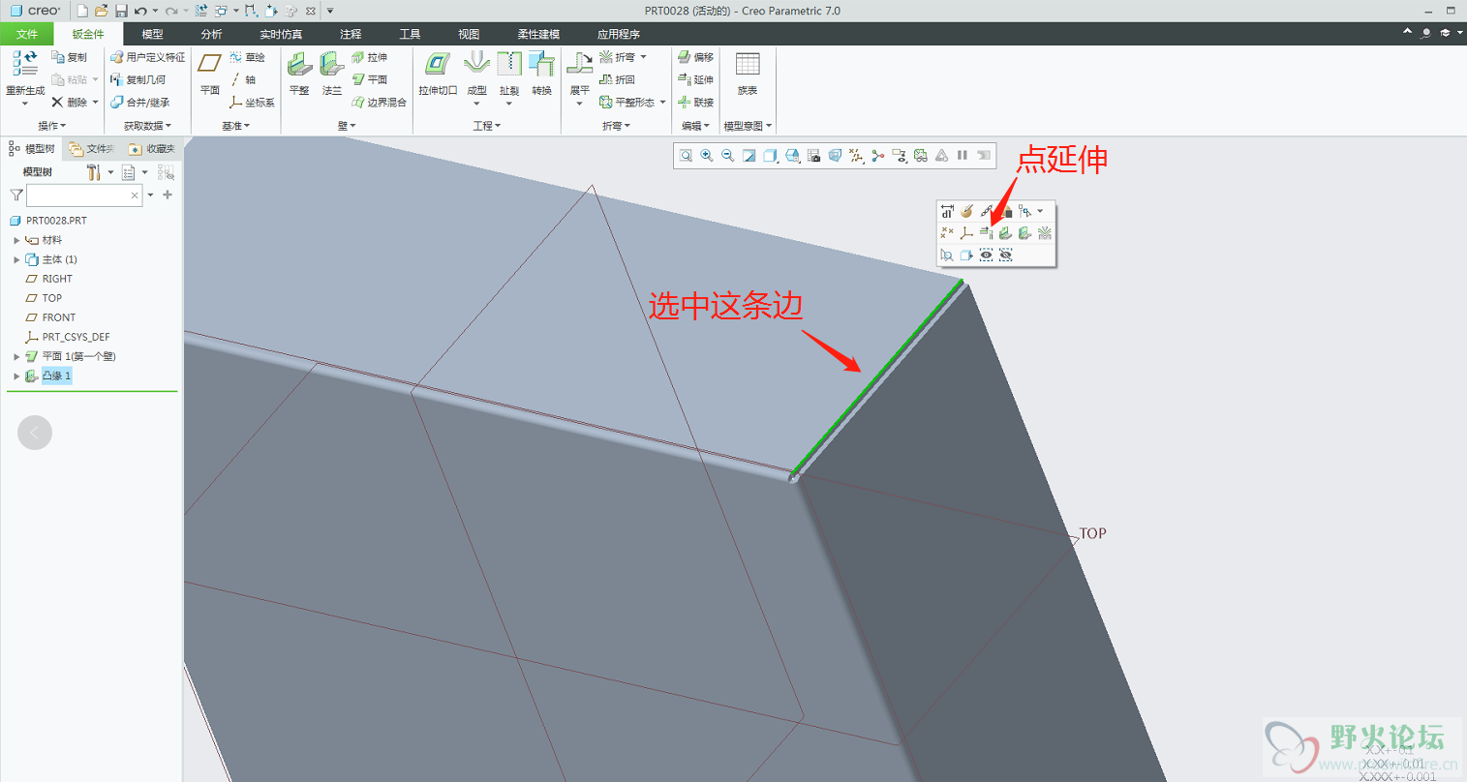Click the Flange wall icon in mini toolbar
Image resolution: width=1467 pixels, height=782 pixels.
pos(1024,232)
